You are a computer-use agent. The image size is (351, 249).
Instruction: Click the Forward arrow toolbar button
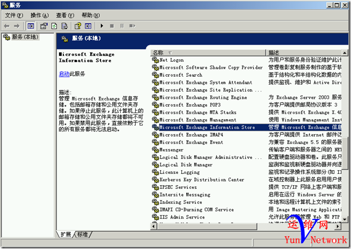pyautogui.click(x=17, y=26)
